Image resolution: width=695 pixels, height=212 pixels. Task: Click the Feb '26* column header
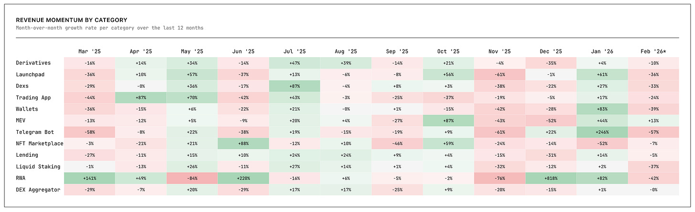653,51
